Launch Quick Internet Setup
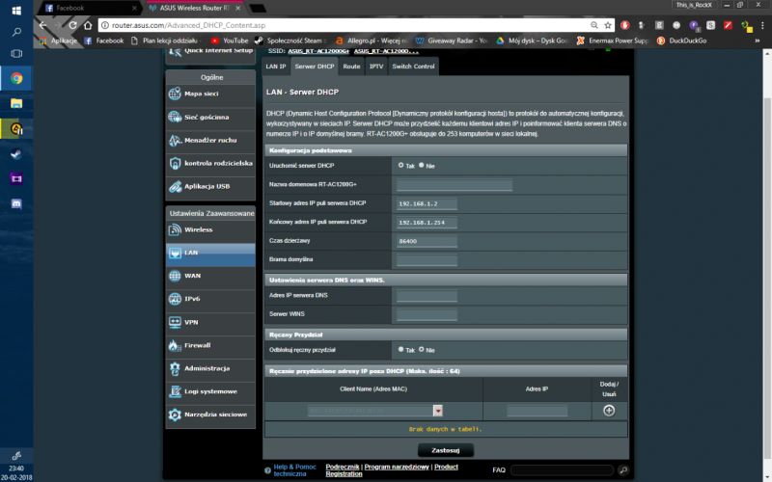The height and width of the screenshot is (482, 772). coord(210,53)
